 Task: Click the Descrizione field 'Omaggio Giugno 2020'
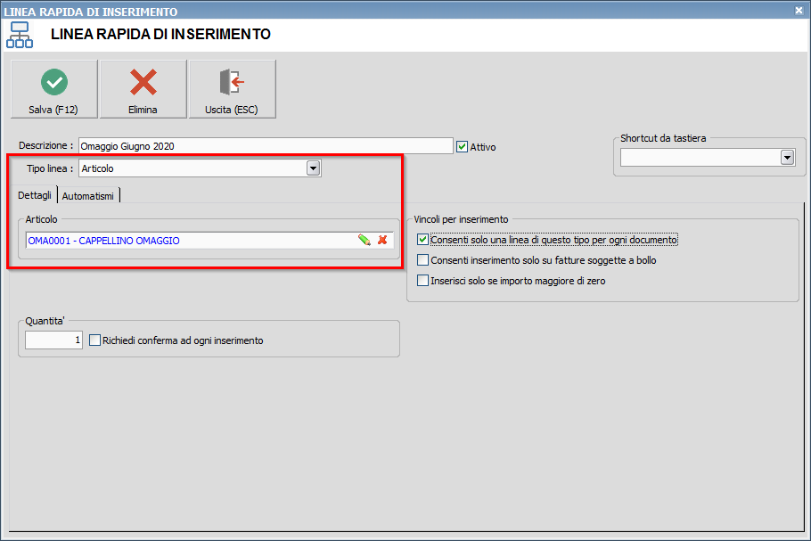pyautogui.click(x=266, y=146)
